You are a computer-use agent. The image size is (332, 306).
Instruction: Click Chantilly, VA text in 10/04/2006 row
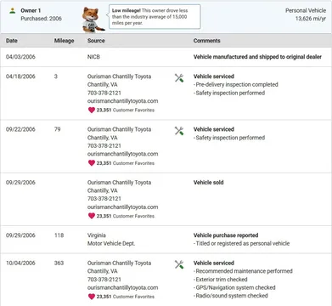103,271
